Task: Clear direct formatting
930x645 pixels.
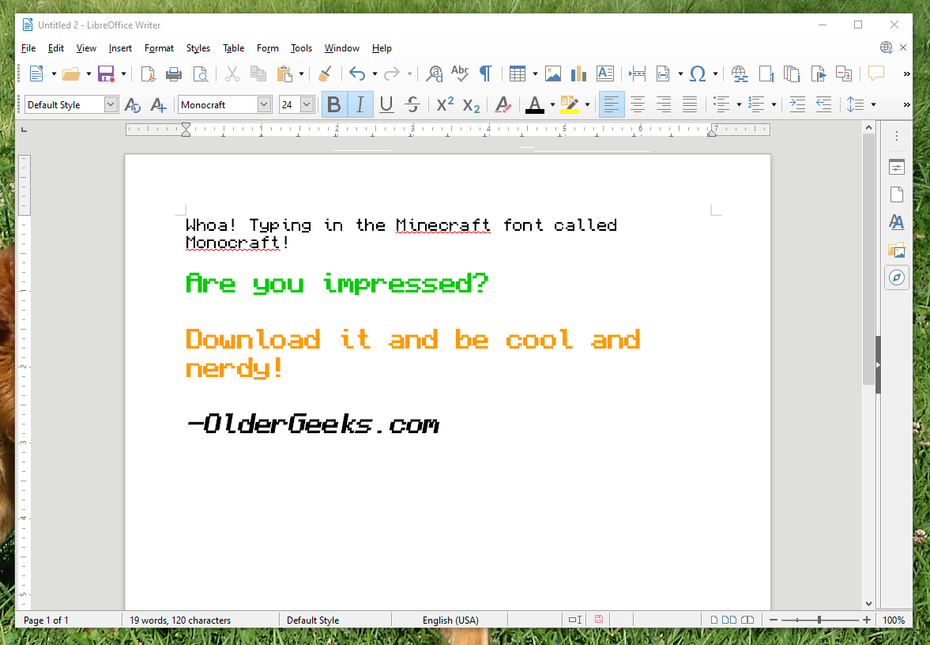Action: coord(503,105)
